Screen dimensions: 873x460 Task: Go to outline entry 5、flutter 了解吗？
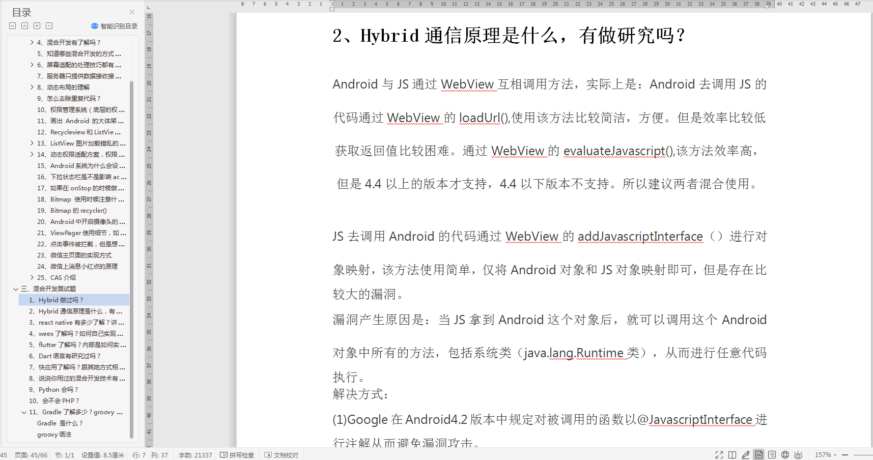[x=77, y=345]
